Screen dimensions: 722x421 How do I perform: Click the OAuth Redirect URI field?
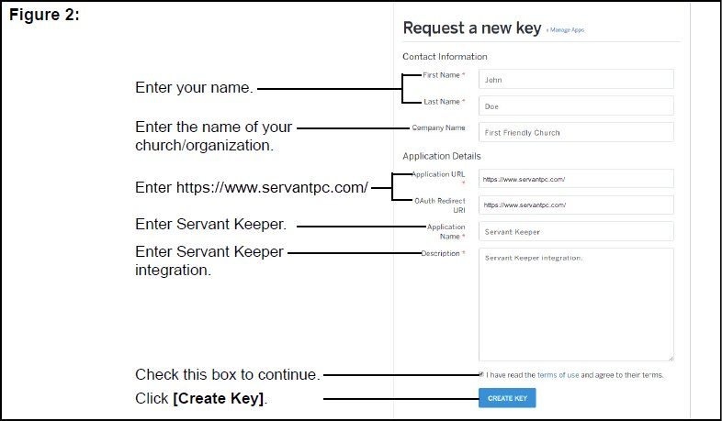576,205
